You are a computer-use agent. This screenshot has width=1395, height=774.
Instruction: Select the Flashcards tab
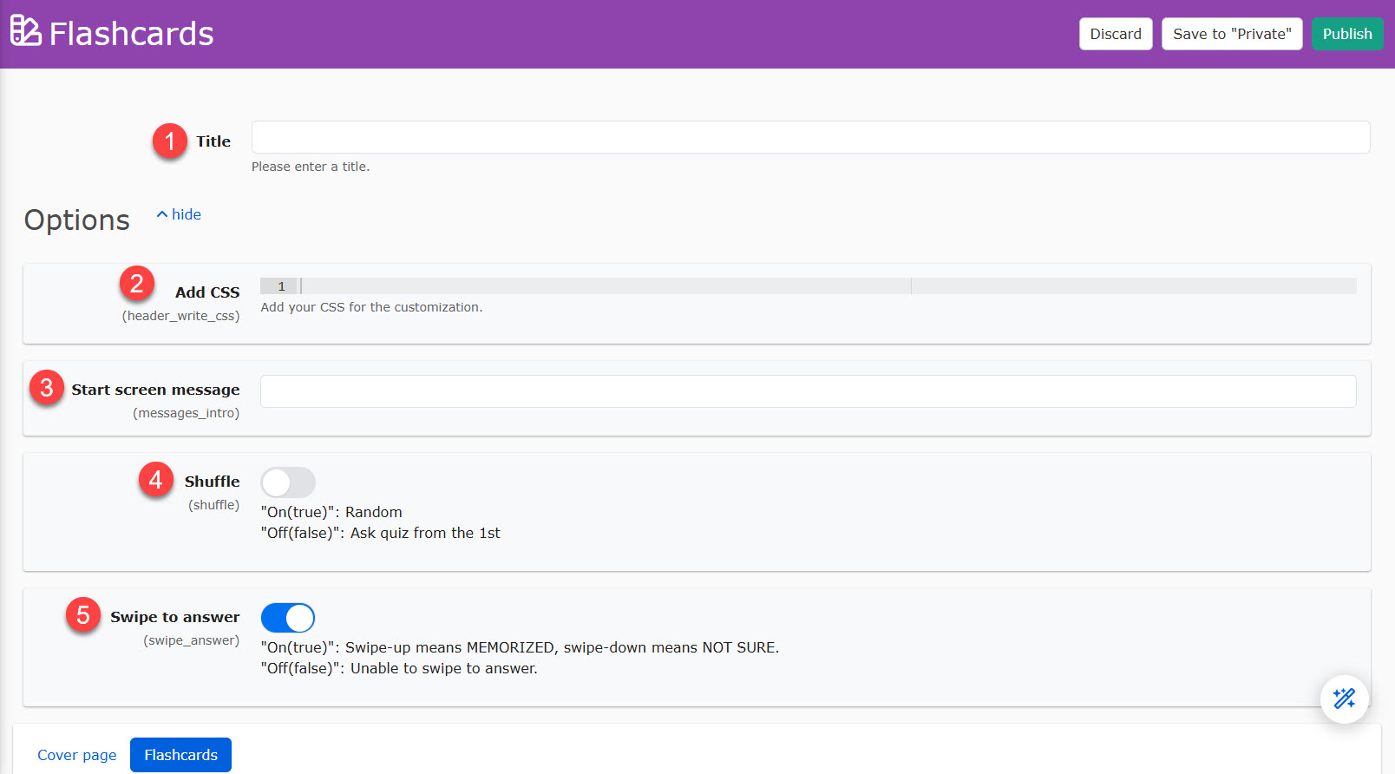[180, 755]
